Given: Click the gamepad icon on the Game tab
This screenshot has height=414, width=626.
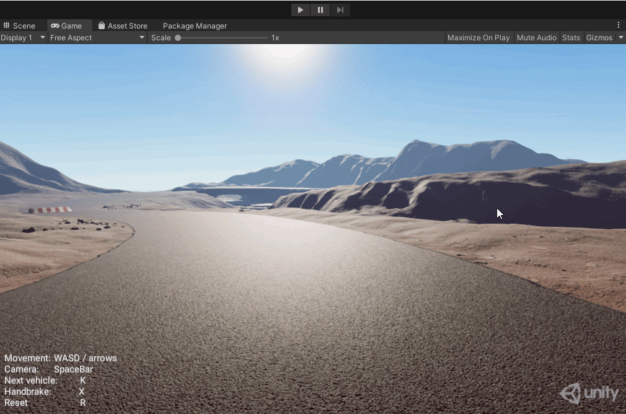Looking at the screenshot, I should click(55, 26).
